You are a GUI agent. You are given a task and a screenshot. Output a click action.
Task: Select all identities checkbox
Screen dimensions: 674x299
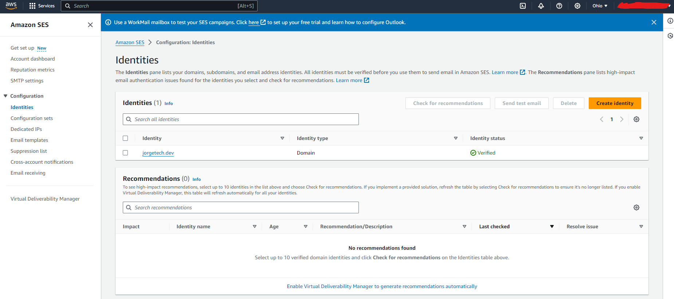pyautogui.click(x=125, y=138)
